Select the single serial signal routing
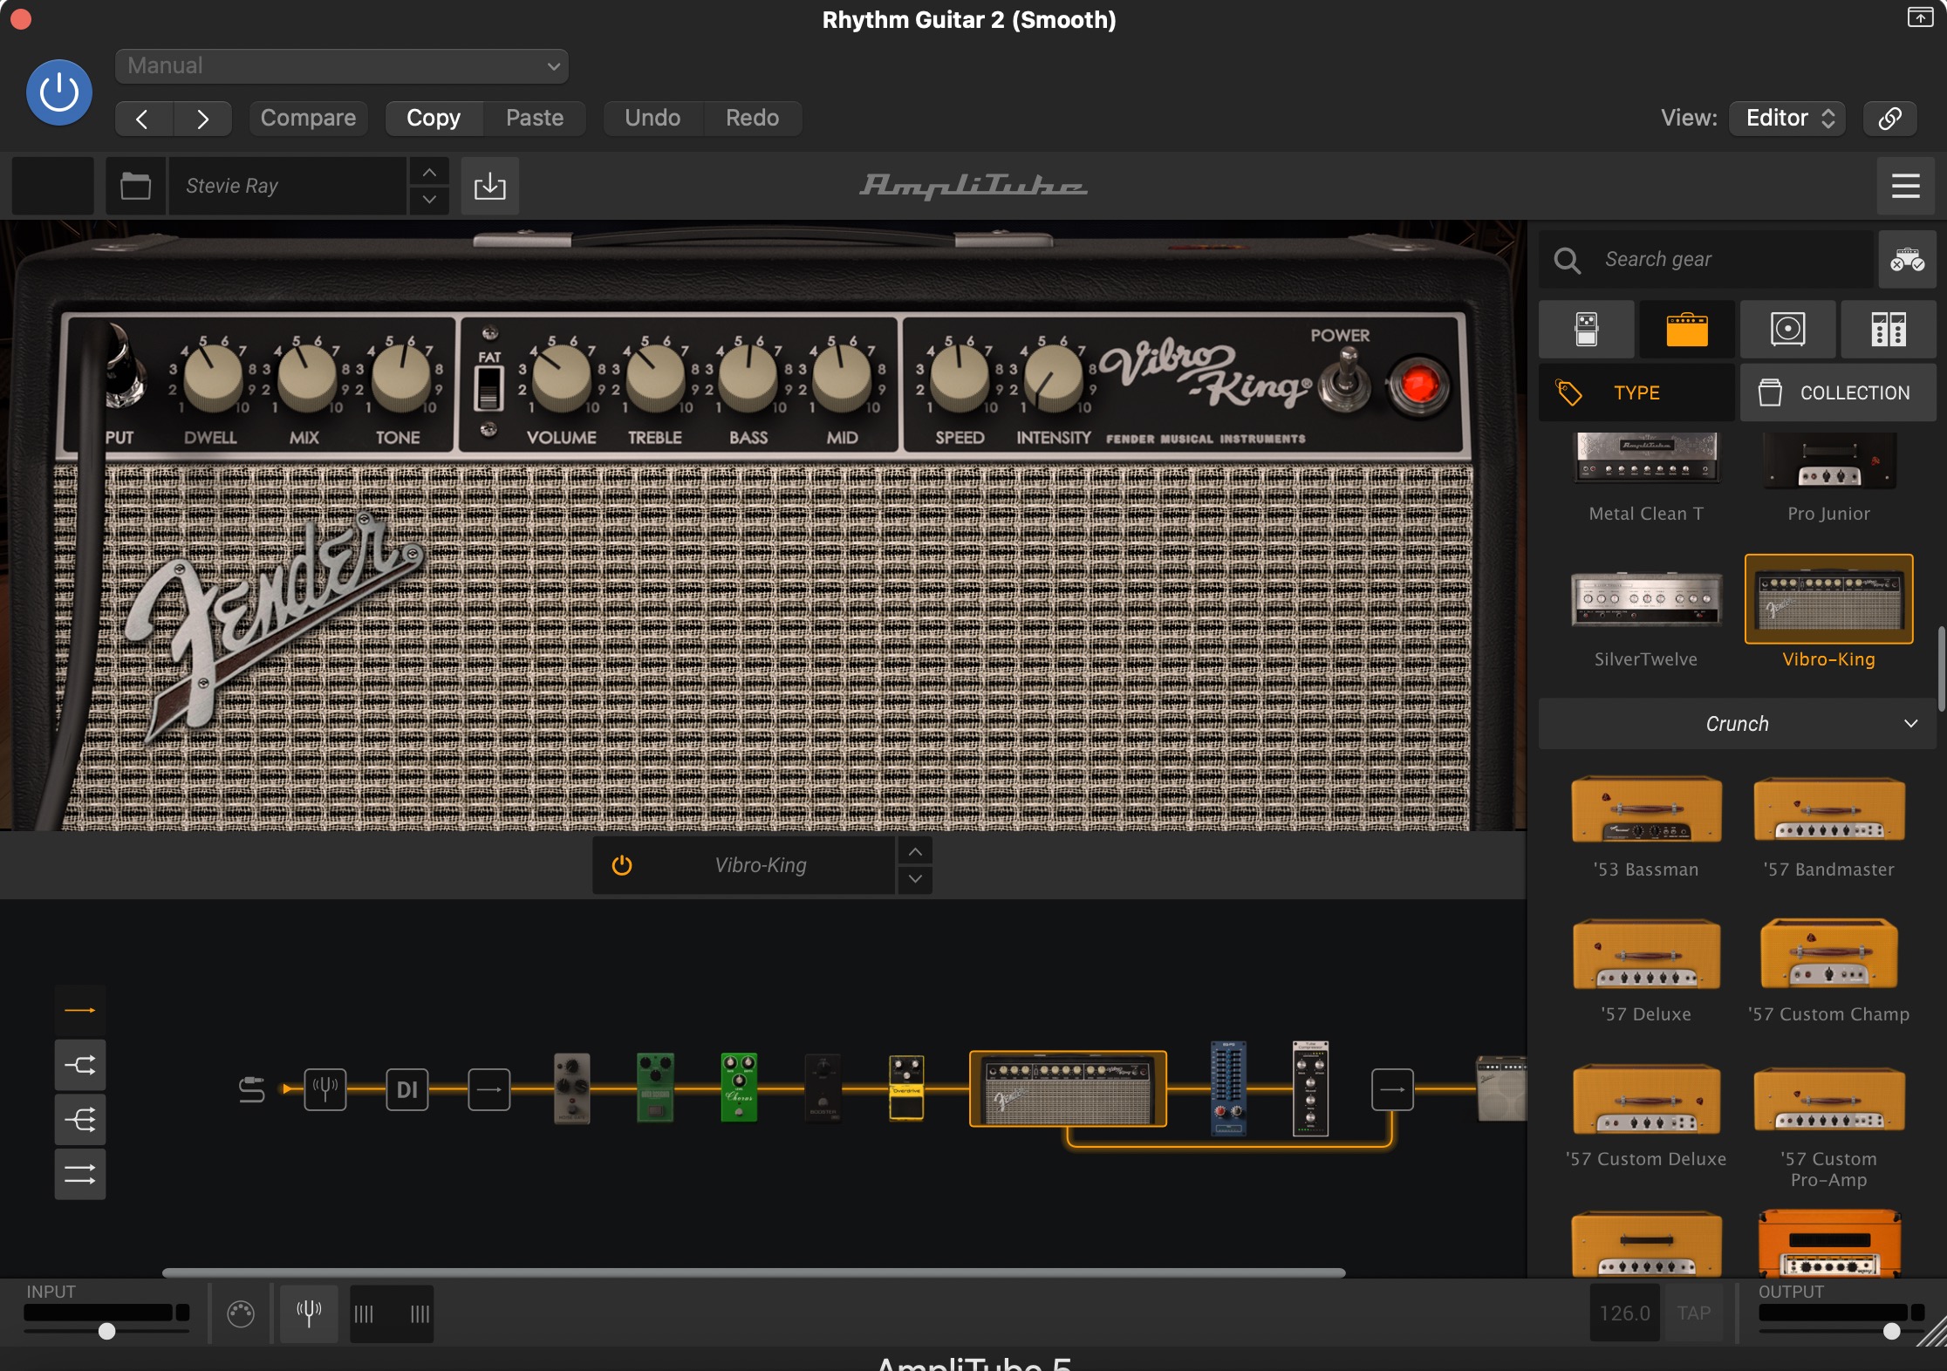This screenshot has height=1371, width=1947. click(x=80, y=1011)
